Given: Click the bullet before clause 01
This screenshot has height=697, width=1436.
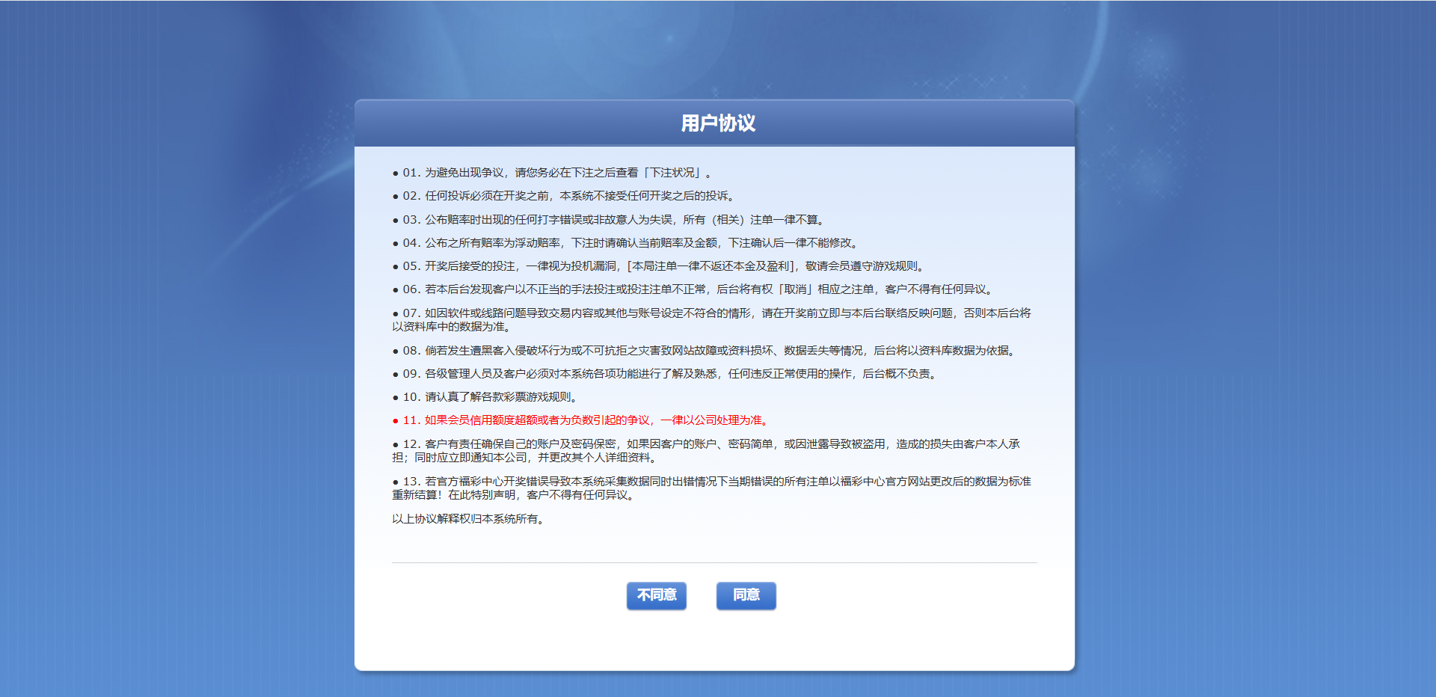Looking at the screenshot, I should coord(396,174).
